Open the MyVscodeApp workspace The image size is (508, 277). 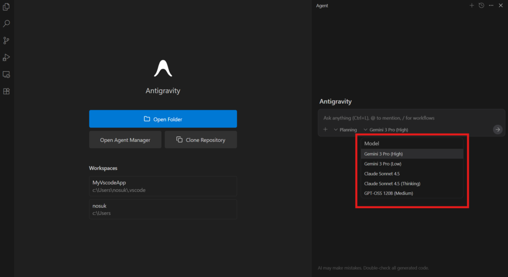163,186
